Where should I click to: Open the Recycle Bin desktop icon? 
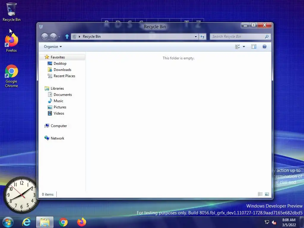(x=12, y=12)
